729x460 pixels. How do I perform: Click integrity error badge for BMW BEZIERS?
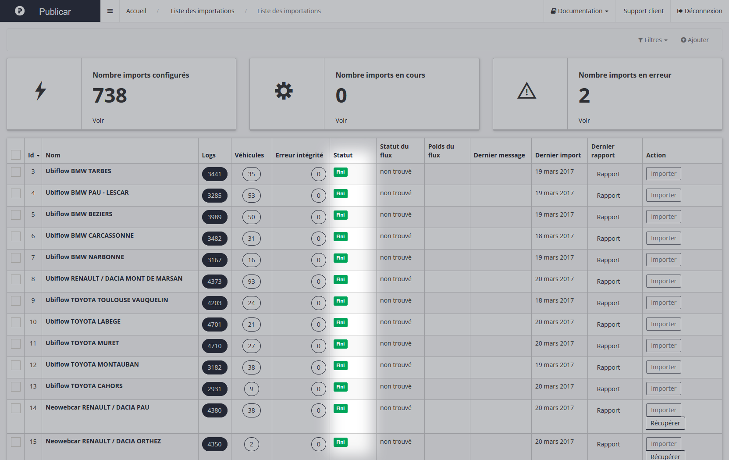point(319,217)
